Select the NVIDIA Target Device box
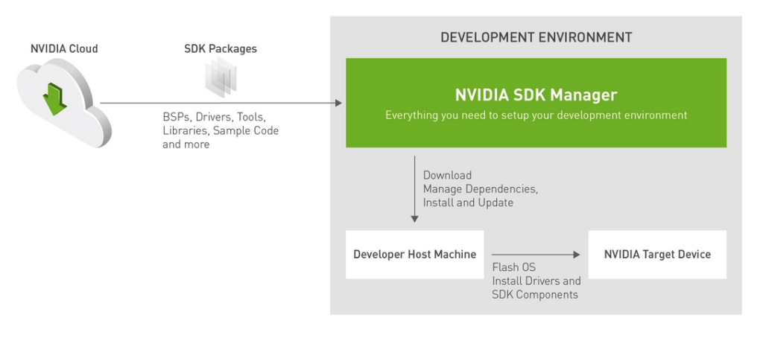Image resolution: width=763 pixels, height=341 pixels. pyautogui.click(x=657, y=255)
